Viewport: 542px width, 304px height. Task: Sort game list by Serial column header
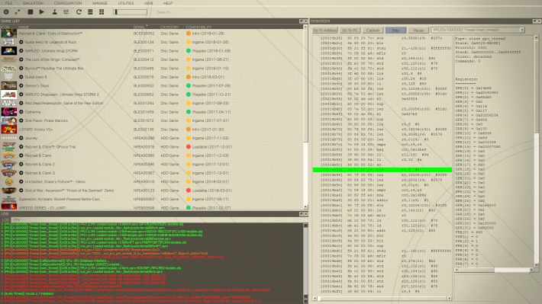coord(139,27)
